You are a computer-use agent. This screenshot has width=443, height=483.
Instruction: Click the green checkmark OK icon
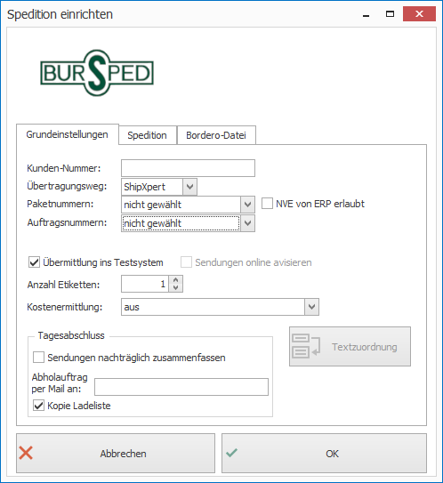[231, 453]
